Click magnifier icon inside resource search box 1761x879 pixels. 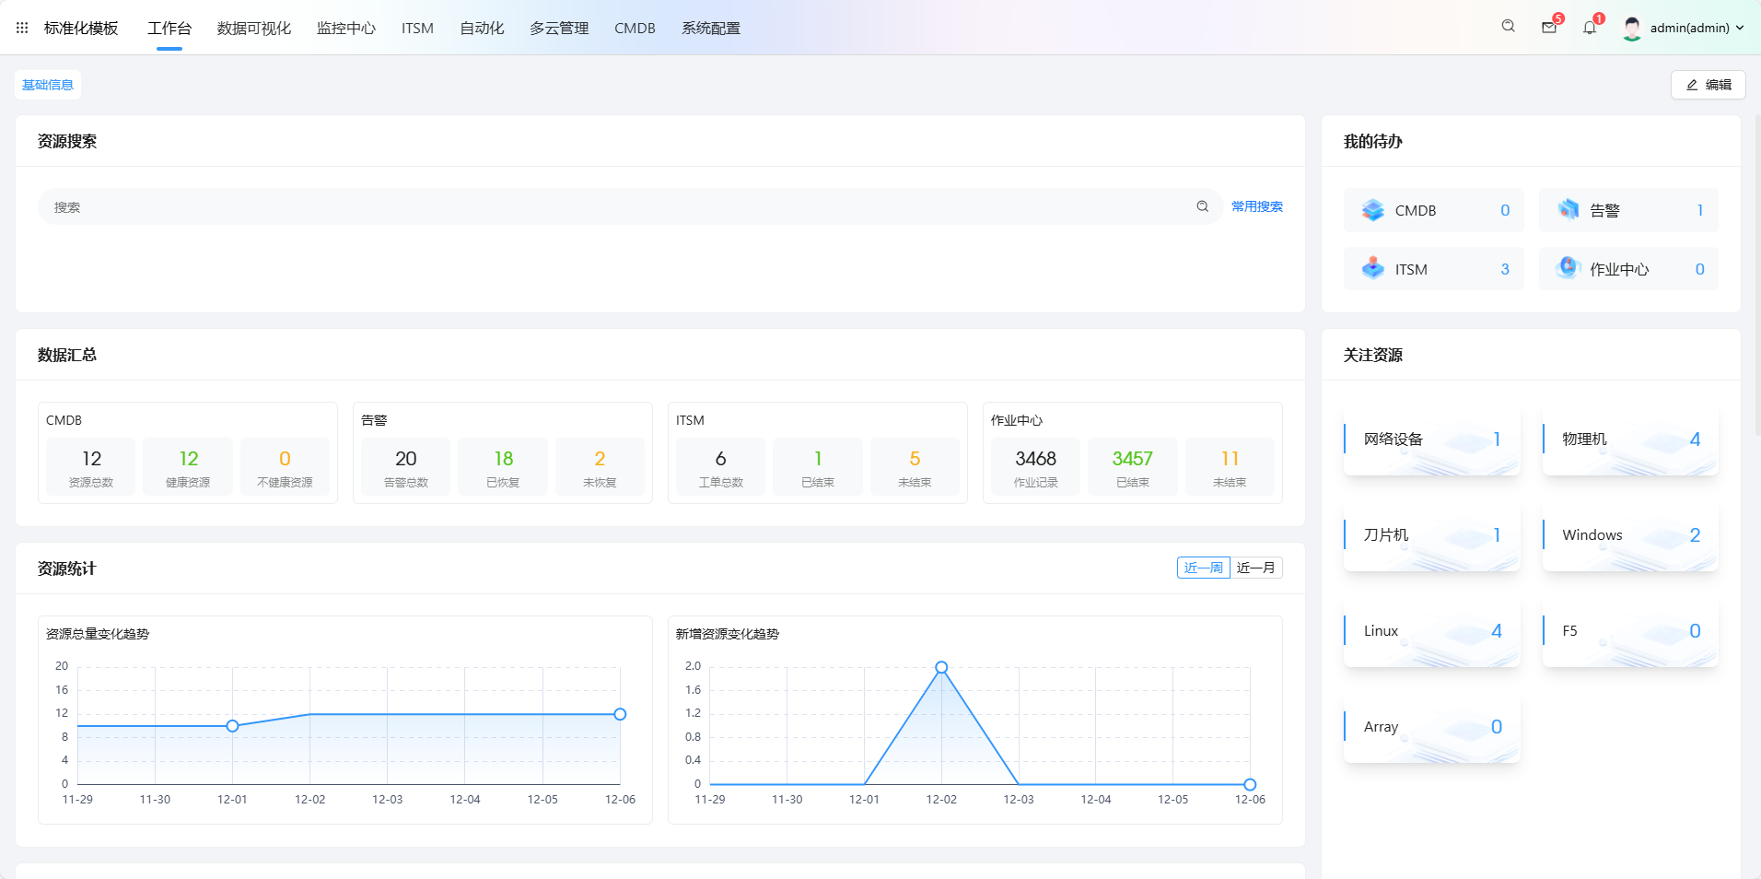(1202, 206)
